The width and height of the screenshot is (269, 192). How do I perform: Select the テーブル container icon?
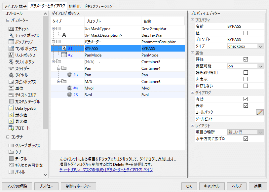click(11, 159)
